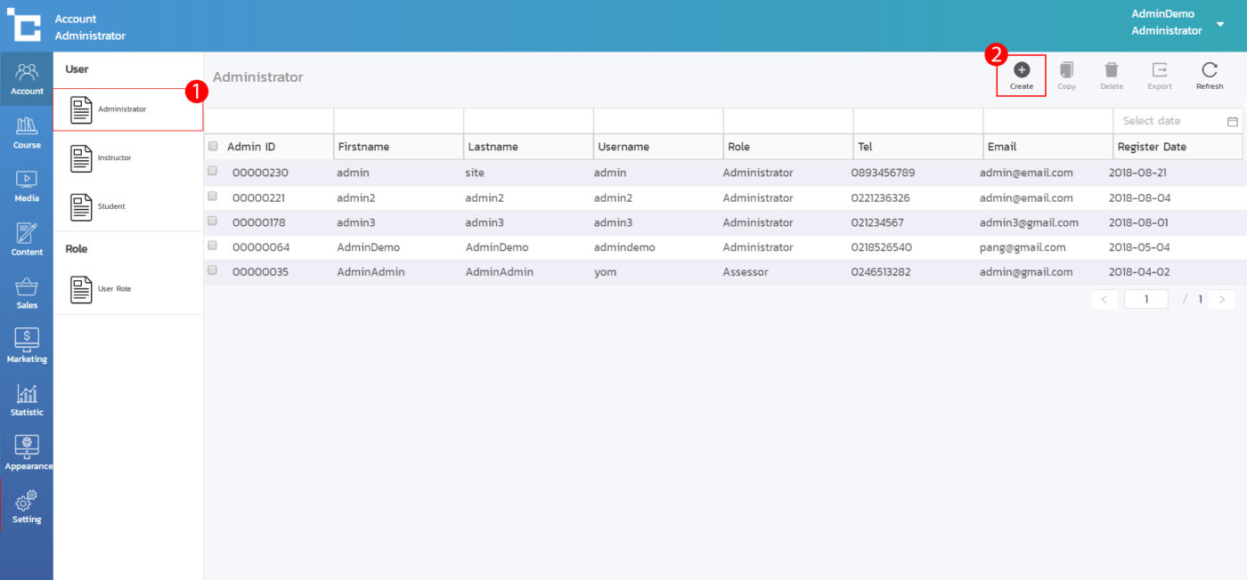
Task: Click the Firstname filter input field
Action: (x=398, y=121)
